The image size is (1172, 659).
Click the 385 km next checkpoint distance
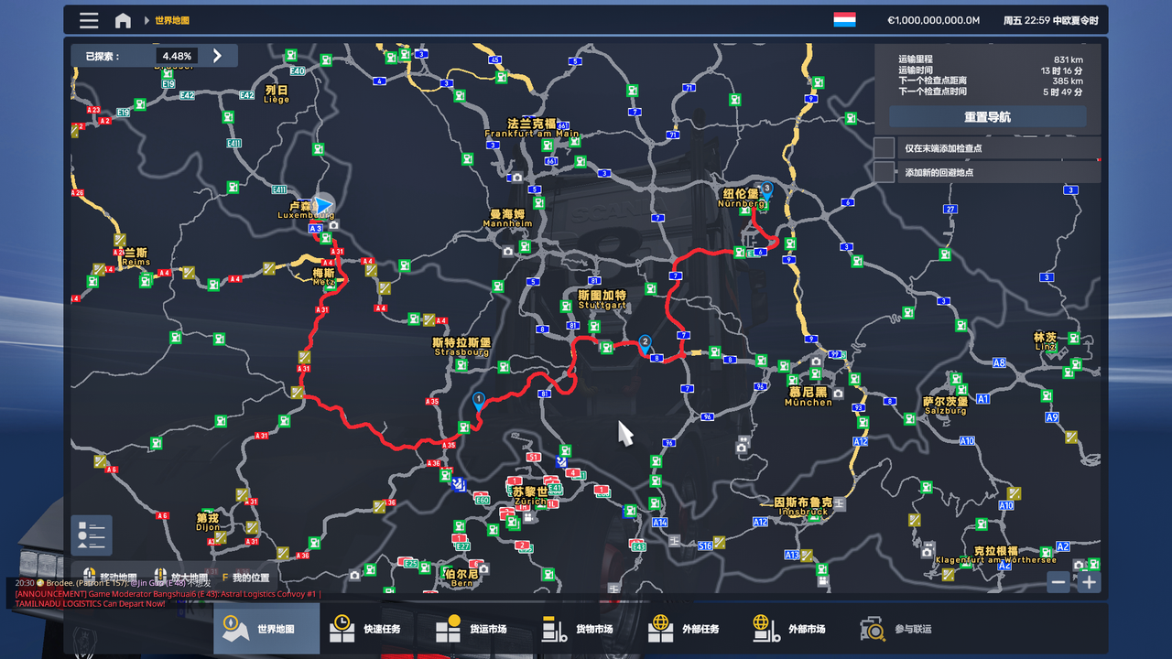click(1068, 81)
